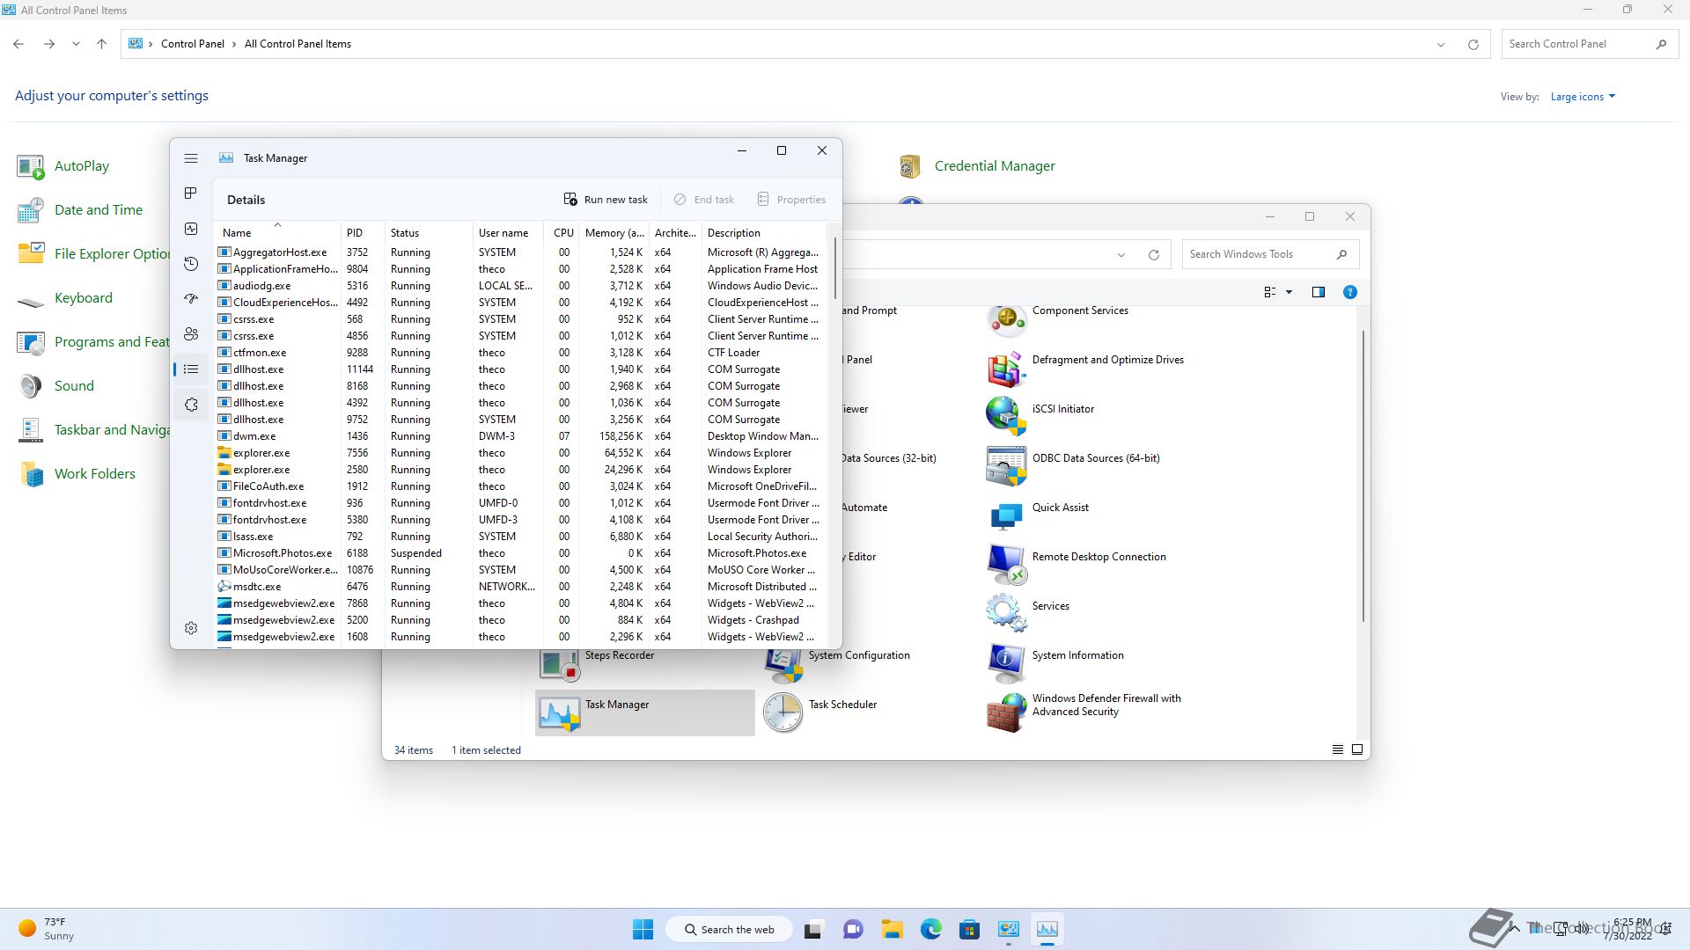Open Windows Defender Firewall with Advanced Security

click(1084, 712)
